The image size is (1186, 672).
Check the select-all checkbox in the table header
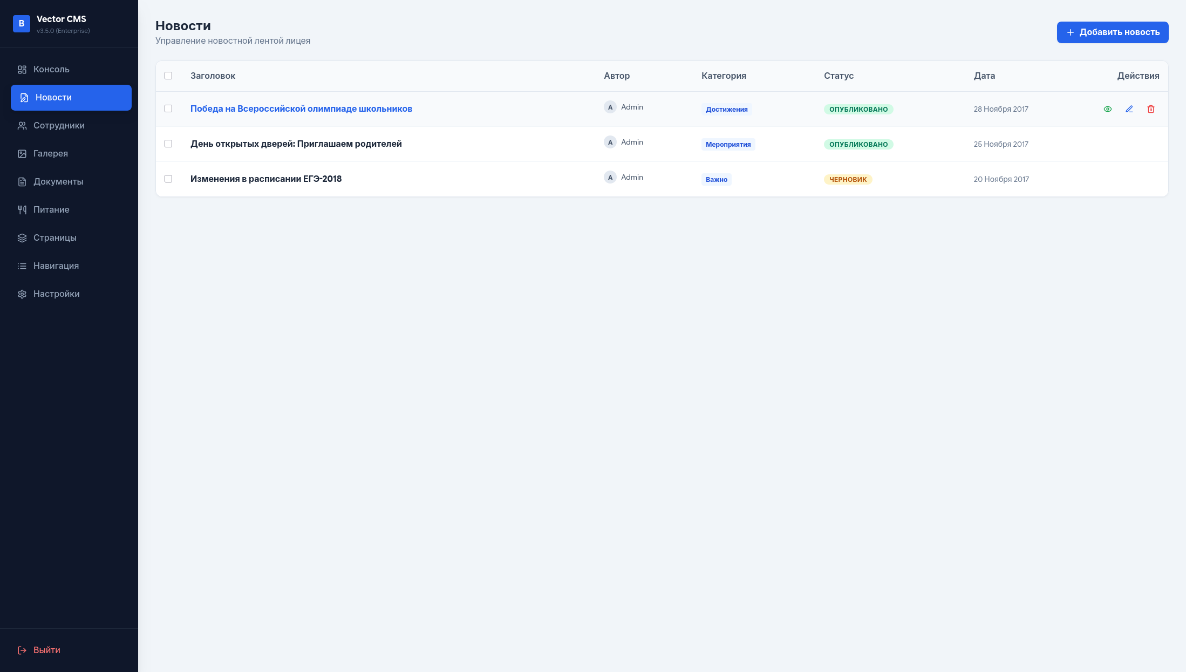[168, 76]
